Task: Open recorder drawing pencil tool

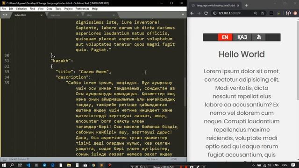Action: click(198, 167)
